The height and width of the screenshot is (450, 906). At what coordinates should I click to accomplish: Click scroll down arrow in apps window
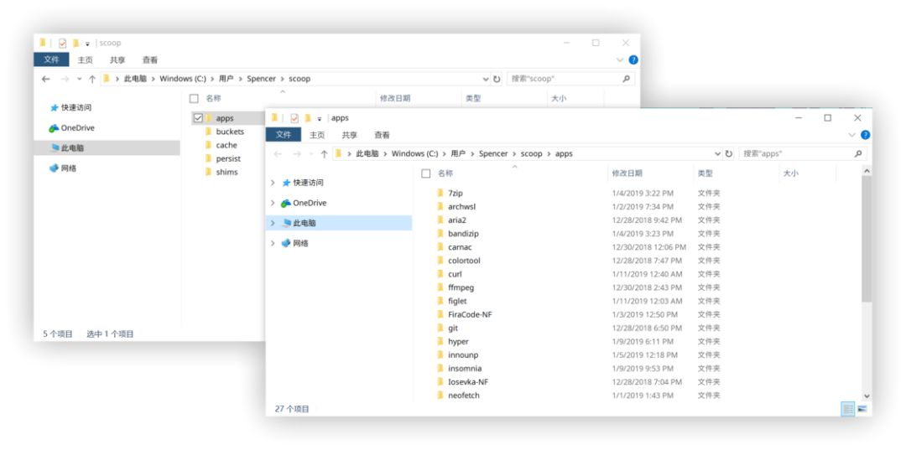click(866, 396)
